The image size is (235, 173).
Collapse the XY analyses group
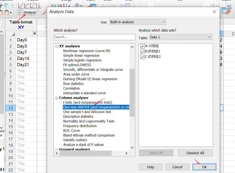57,46
